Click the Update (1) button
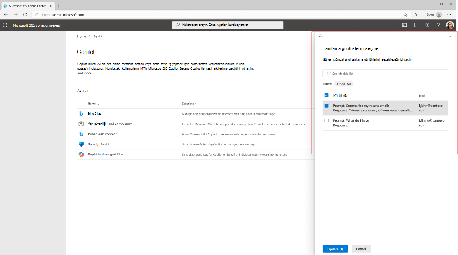The height and width of the screenshot is (255, 458). [335, 249]
